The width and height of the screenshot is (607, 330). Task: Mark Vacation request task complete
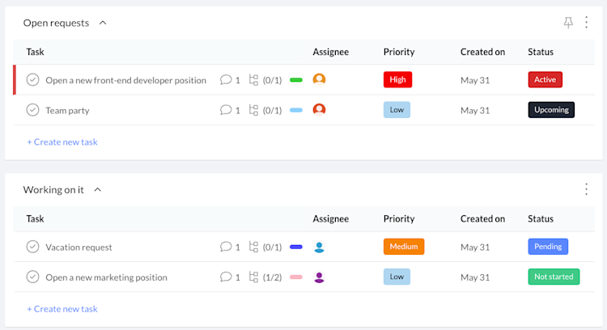[x=32, y=247]
